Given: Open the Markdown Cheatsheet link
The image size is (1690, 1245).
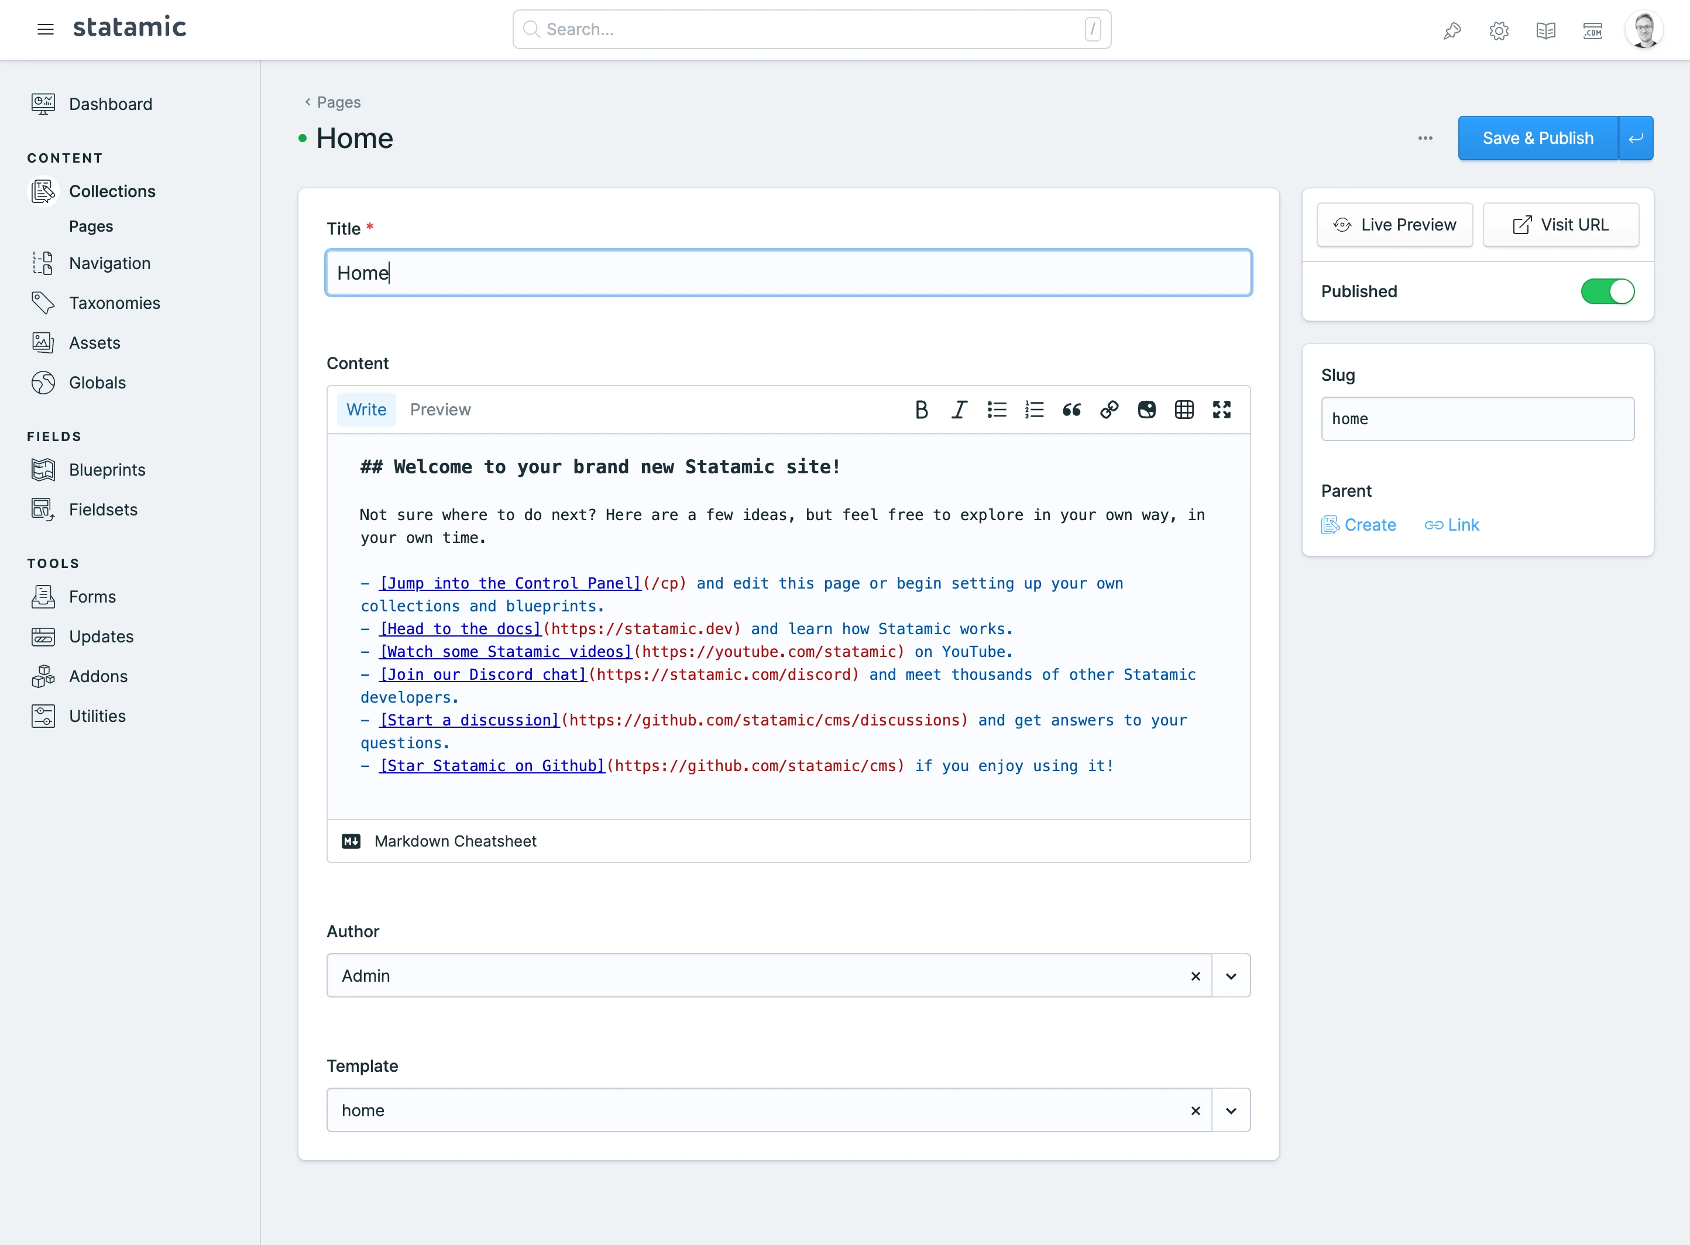Looking at the screenshot, I should (x=455, y=841).
